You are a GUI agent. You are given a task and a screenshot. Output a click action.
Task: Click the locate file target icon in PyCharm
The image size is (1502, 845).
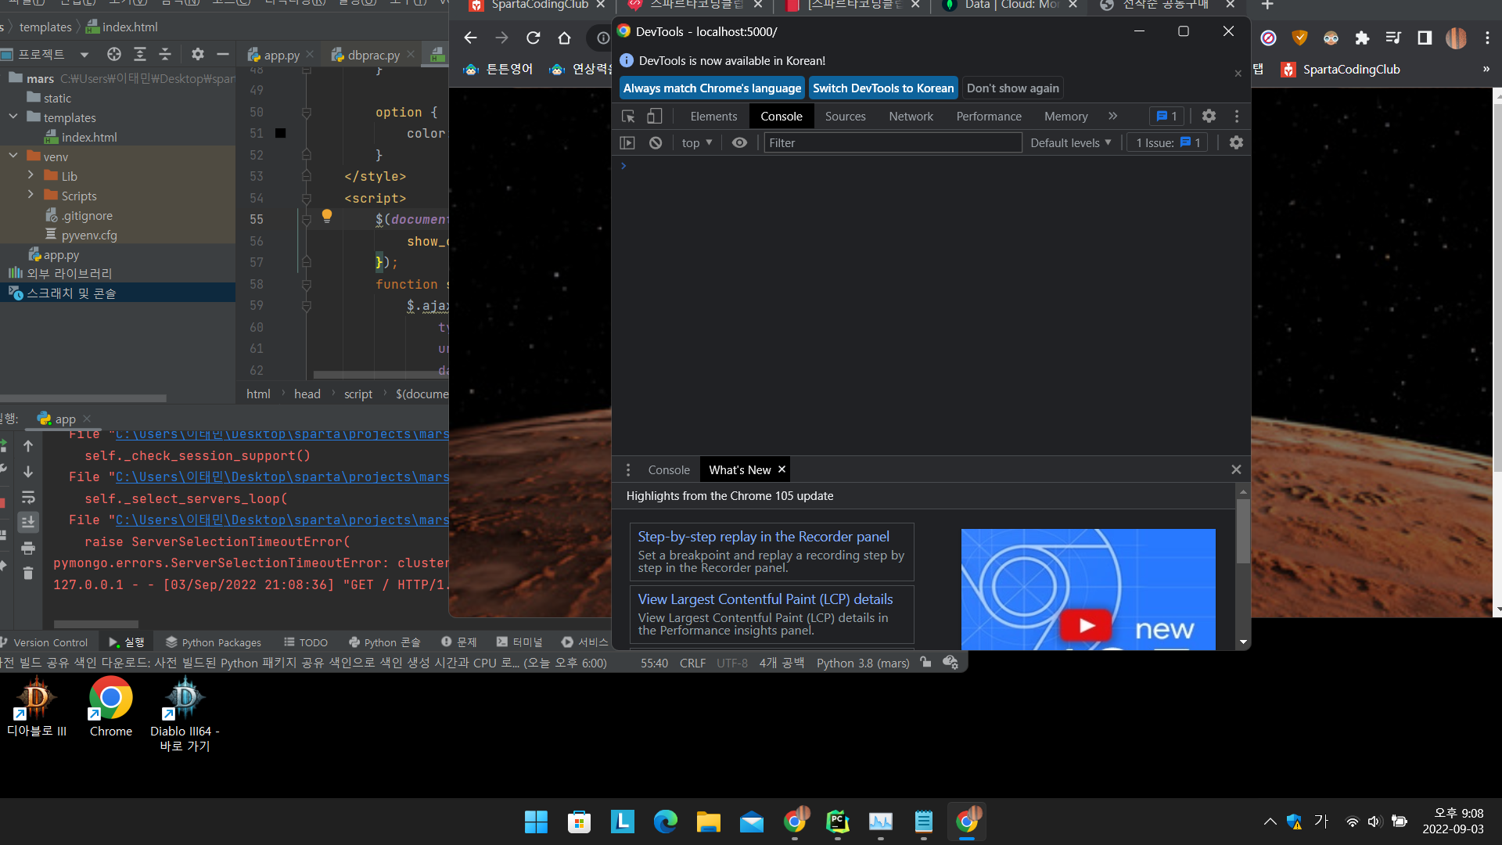[114, 54]
